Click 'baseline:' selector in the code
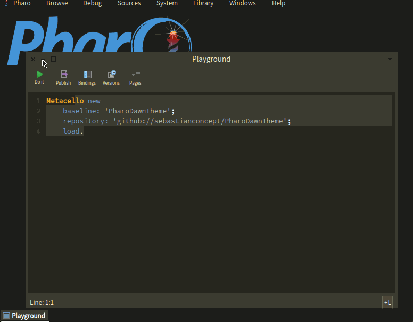413x322 pixels. click(81, 111)
